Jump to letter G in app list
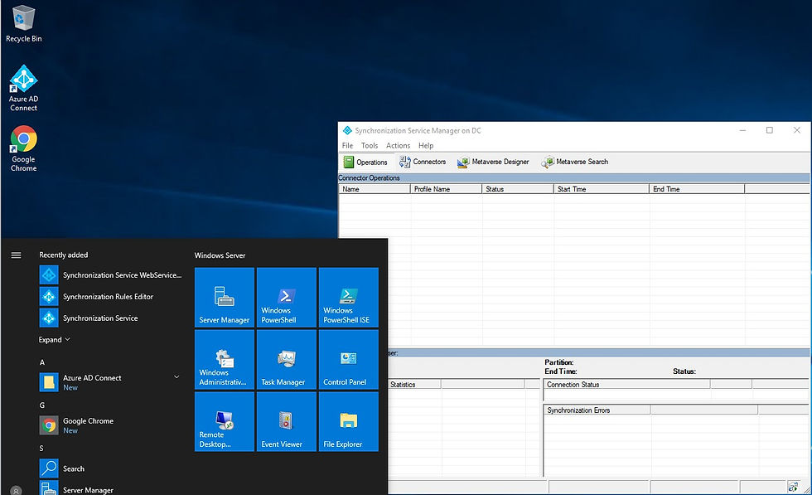The image size is (812, 495). pyautogui.click(x=42, y=405)
